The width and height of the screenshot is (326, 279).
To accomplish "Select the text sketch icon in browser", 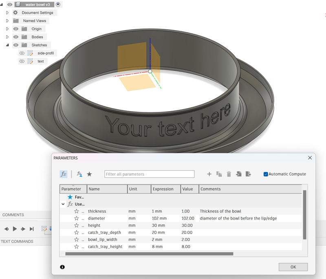I will coord(30,61).
